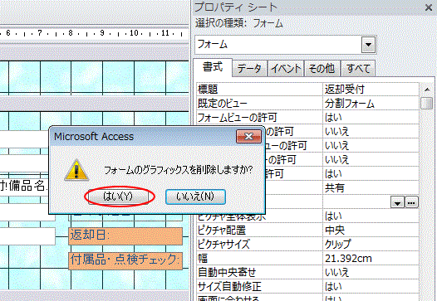Click the サイズ自動修正 value はい

[x=371, y=287]
